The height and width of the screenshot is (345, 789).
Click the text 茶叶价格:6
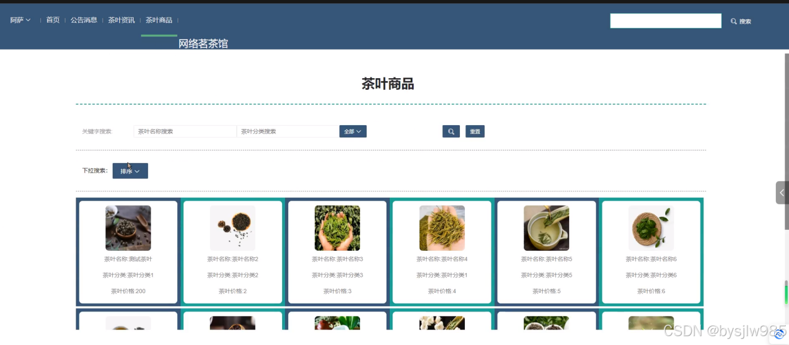[x=651, y=291]
